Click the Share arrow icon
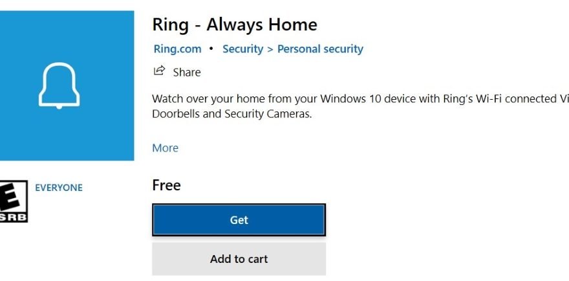Viewport: 569px width, 281px height. coord(158,71)
